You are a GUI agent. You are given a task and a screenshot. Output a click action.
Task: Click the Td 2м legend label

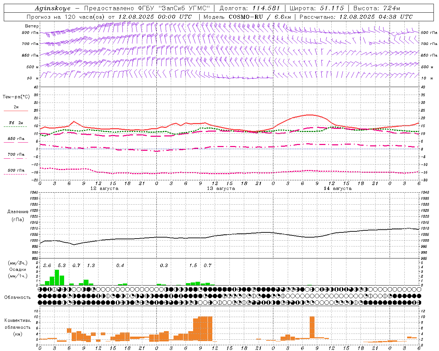(16, 123)
